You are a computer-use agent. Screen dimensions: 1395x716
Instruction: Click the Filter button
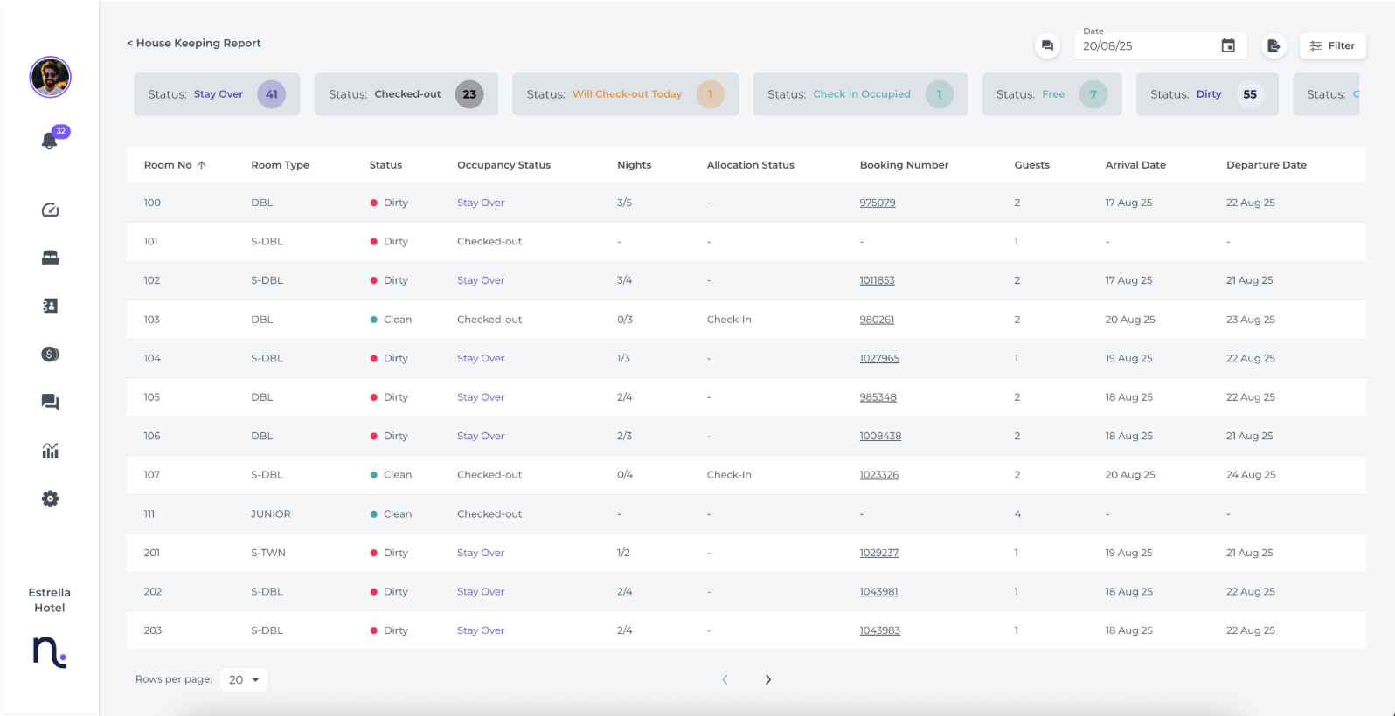tap(1332, 46)
